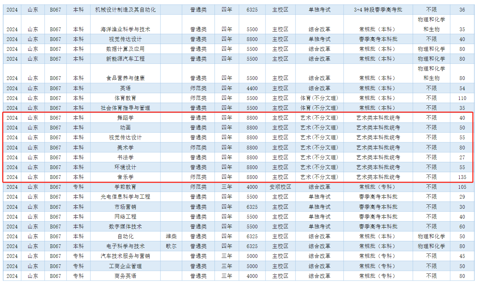479x286 pixels.
Task: Click 体育(不分文理) in the 体育教育 row
Action: click(x=319, y=98)
